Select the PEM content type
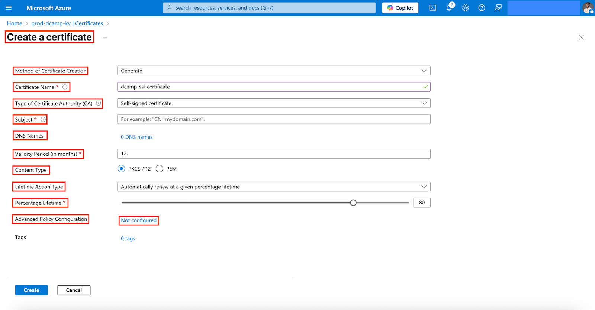The height and width of the screenshot is (310, 595). point(160,169)
